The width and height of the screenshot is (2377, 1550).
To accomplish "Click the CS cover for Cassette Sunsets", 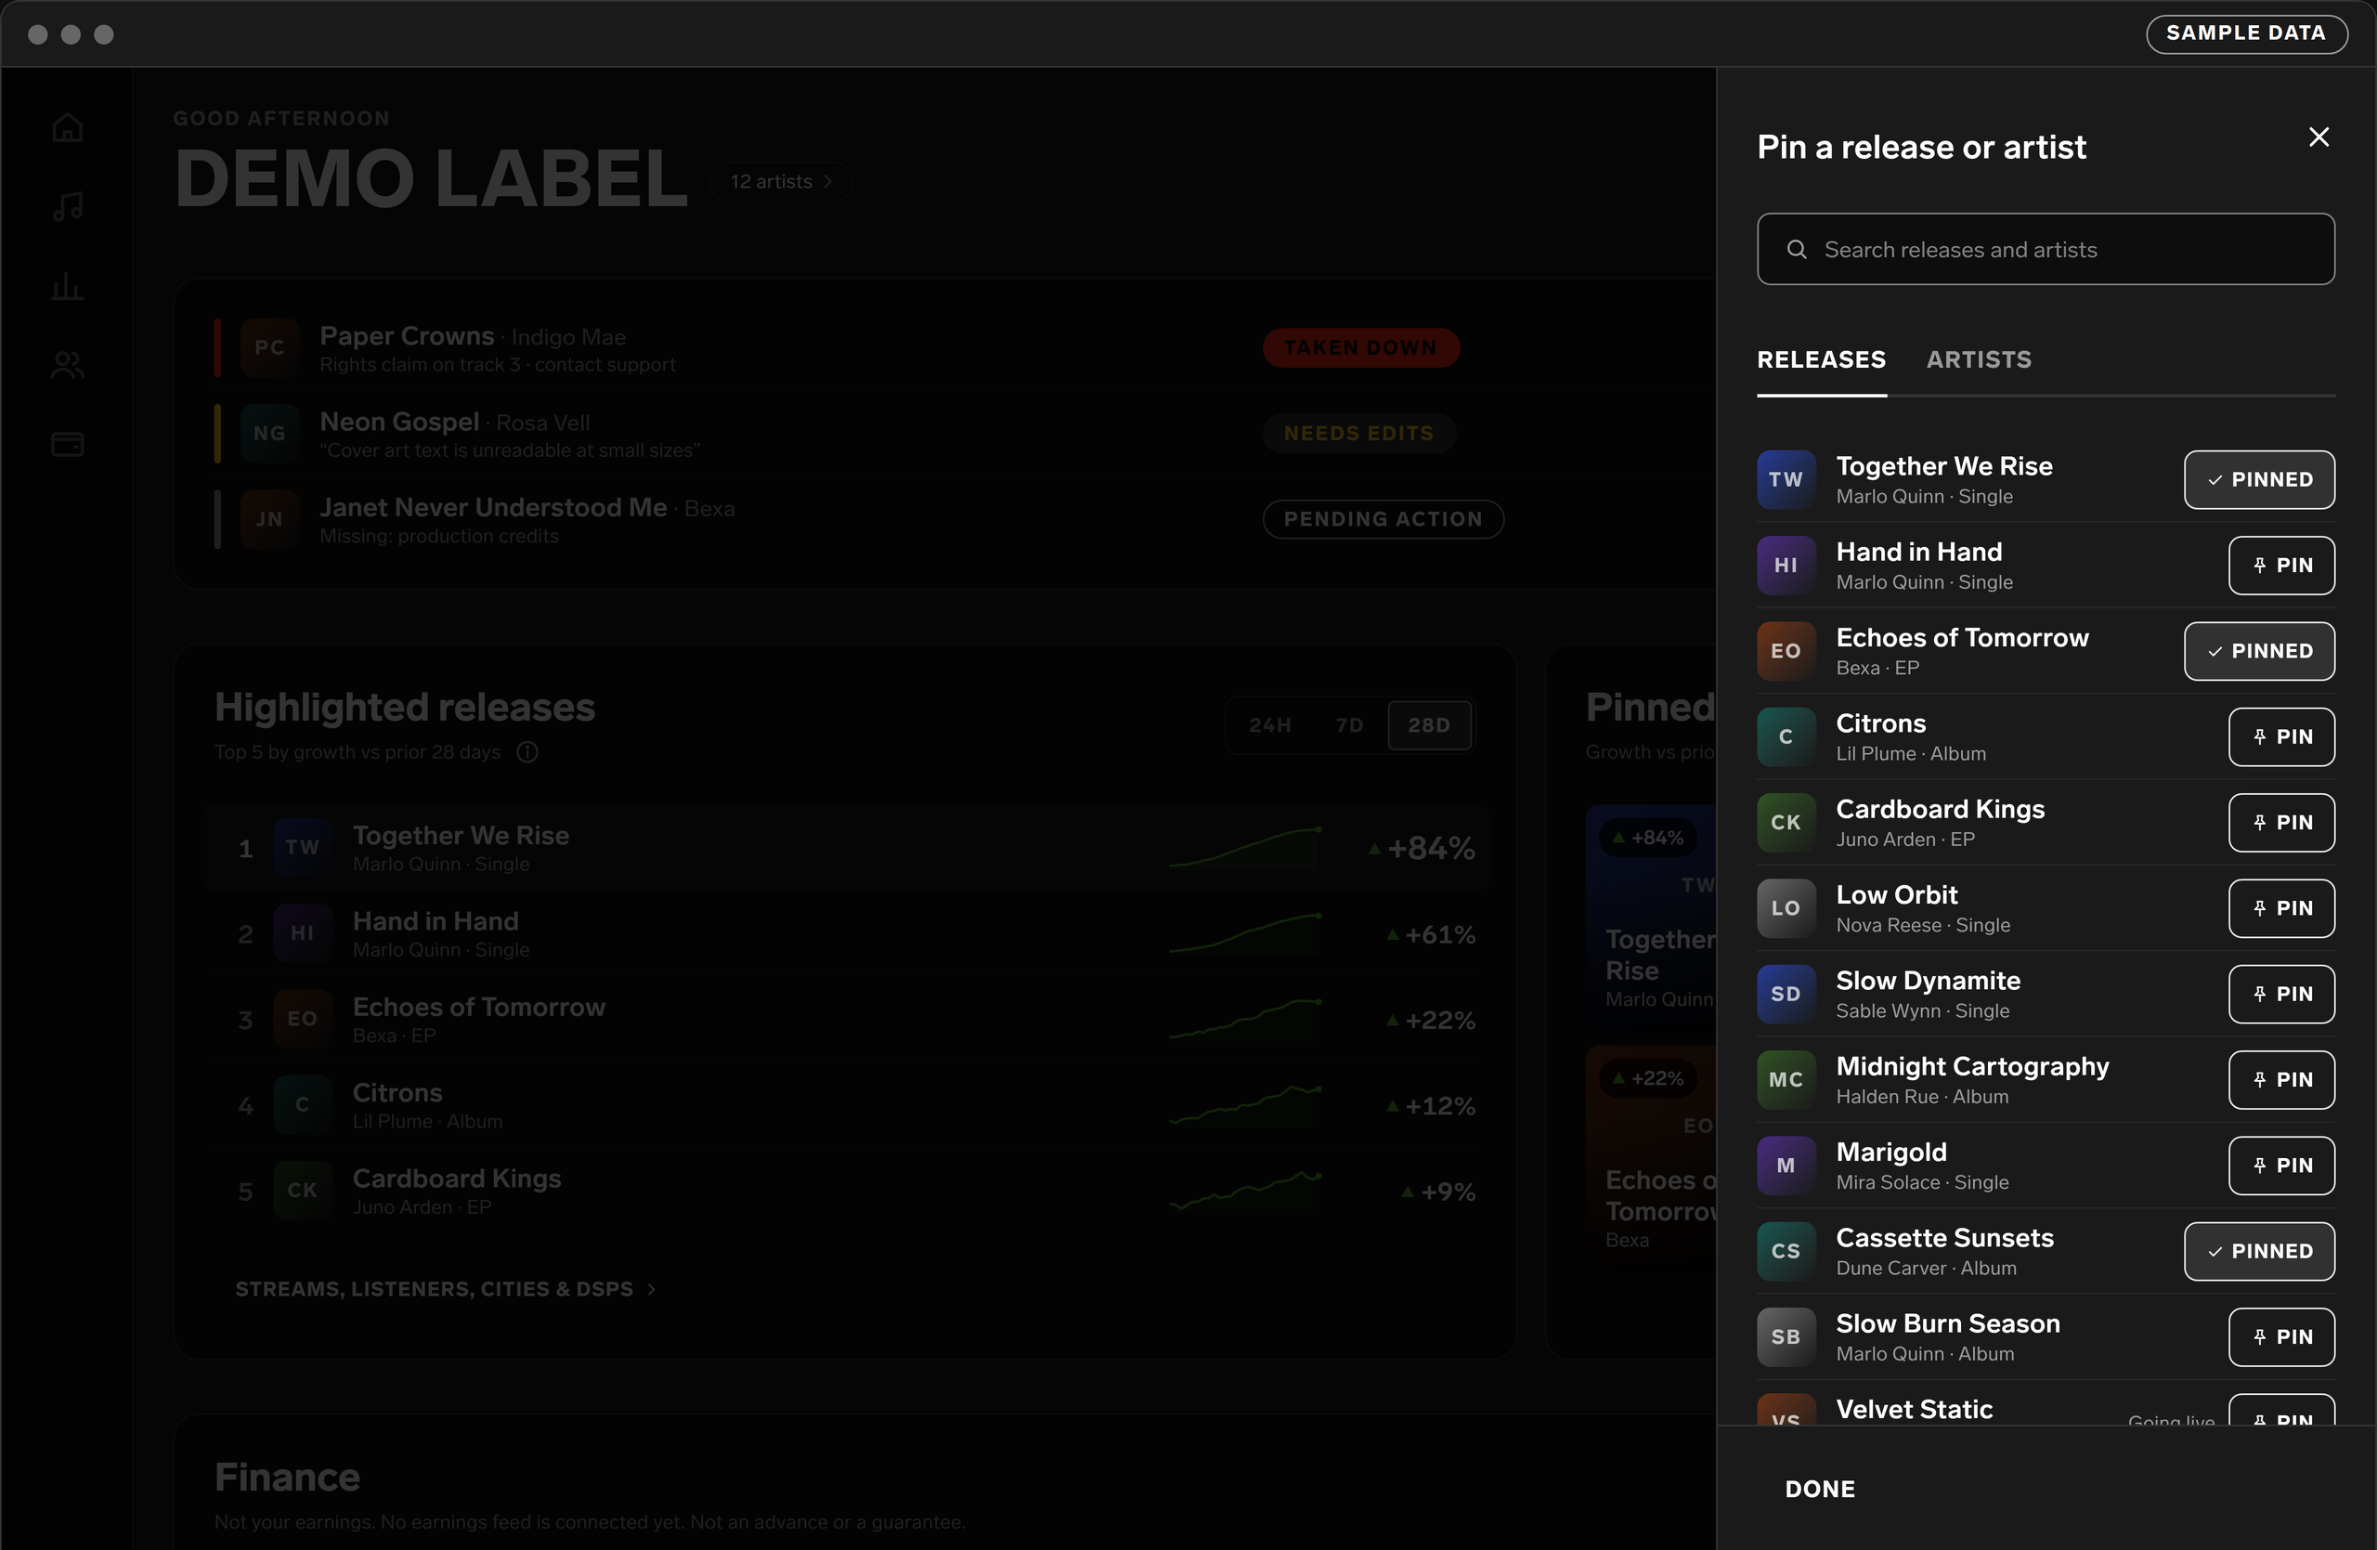I will pos(1786,1251).
